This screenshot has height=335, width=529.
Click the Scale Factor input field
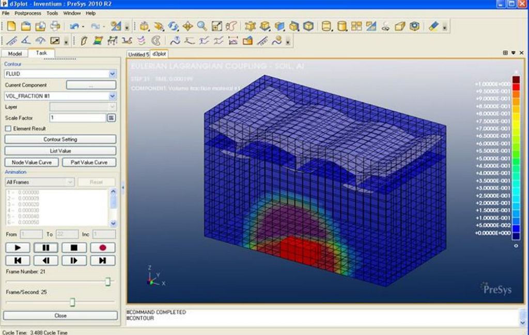pyautogui.click(x=77, y=118)
